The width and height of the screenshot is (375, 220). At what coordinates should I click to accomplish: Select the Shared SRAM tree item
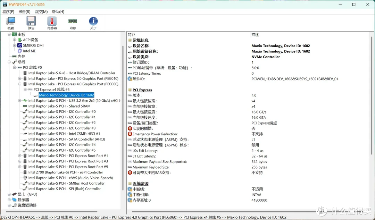click(x=59, y=106)
